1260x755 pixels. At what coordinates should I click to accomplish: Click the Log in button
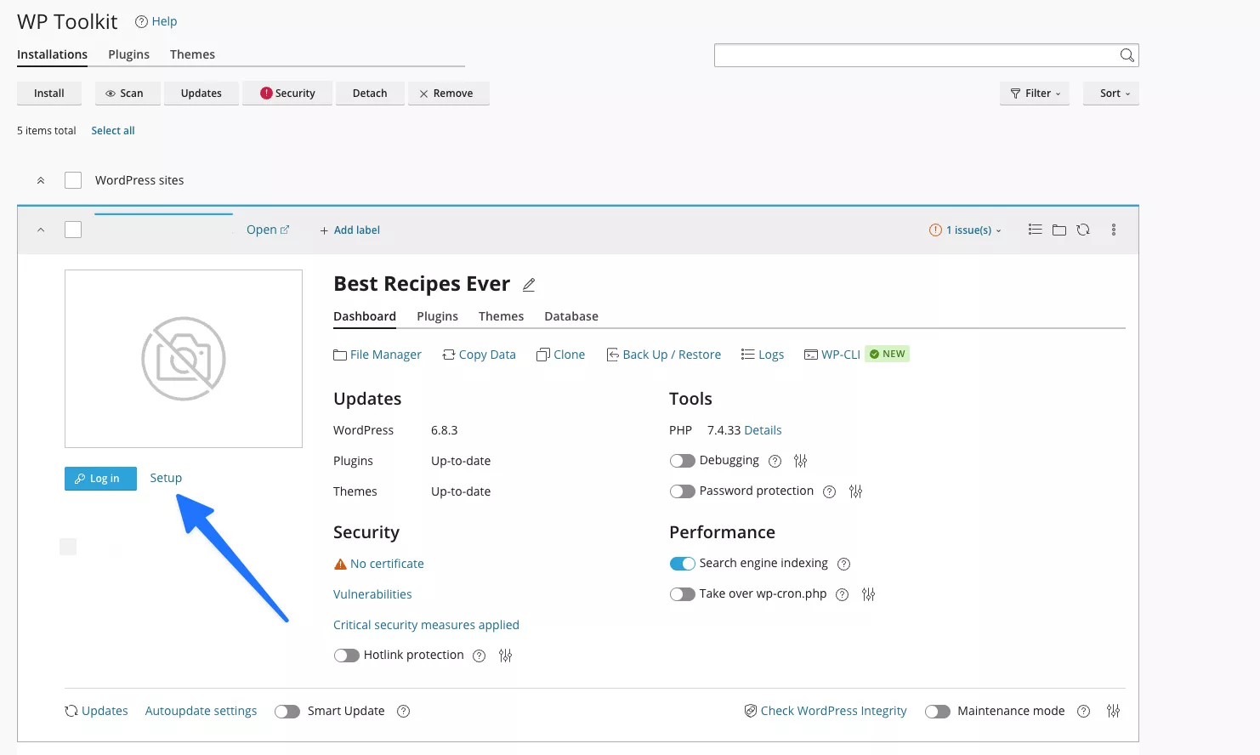[100, 479]
